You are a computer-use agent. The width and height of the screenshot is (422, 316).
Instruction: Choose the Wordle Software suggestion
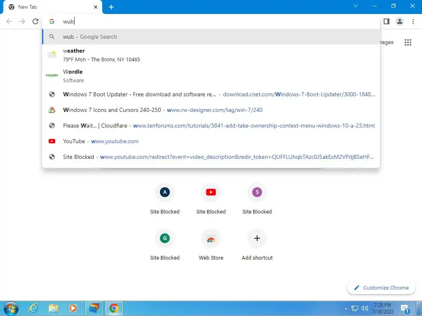point(211,76)
